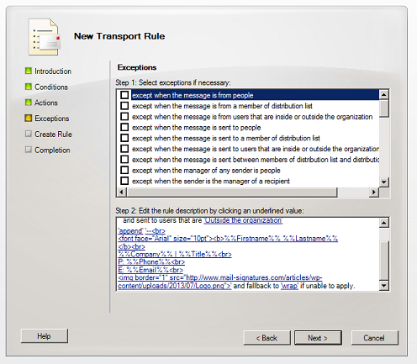Image resolution: width=417 pixels, height=364 pixels.
Task: Click the rule description scroll up arrow
Action: pyautogui.click(x=383, y=223)
